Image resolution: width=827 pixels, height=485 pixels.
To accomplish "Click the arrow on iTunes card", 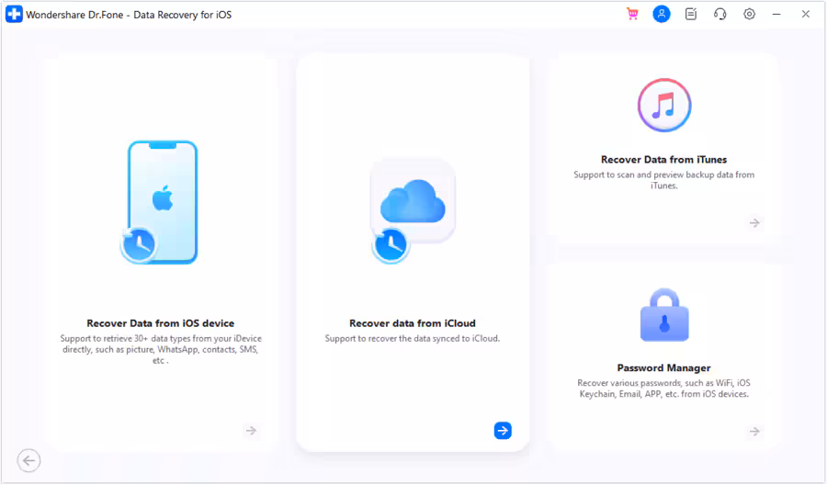I will click(x=754, y=223).
